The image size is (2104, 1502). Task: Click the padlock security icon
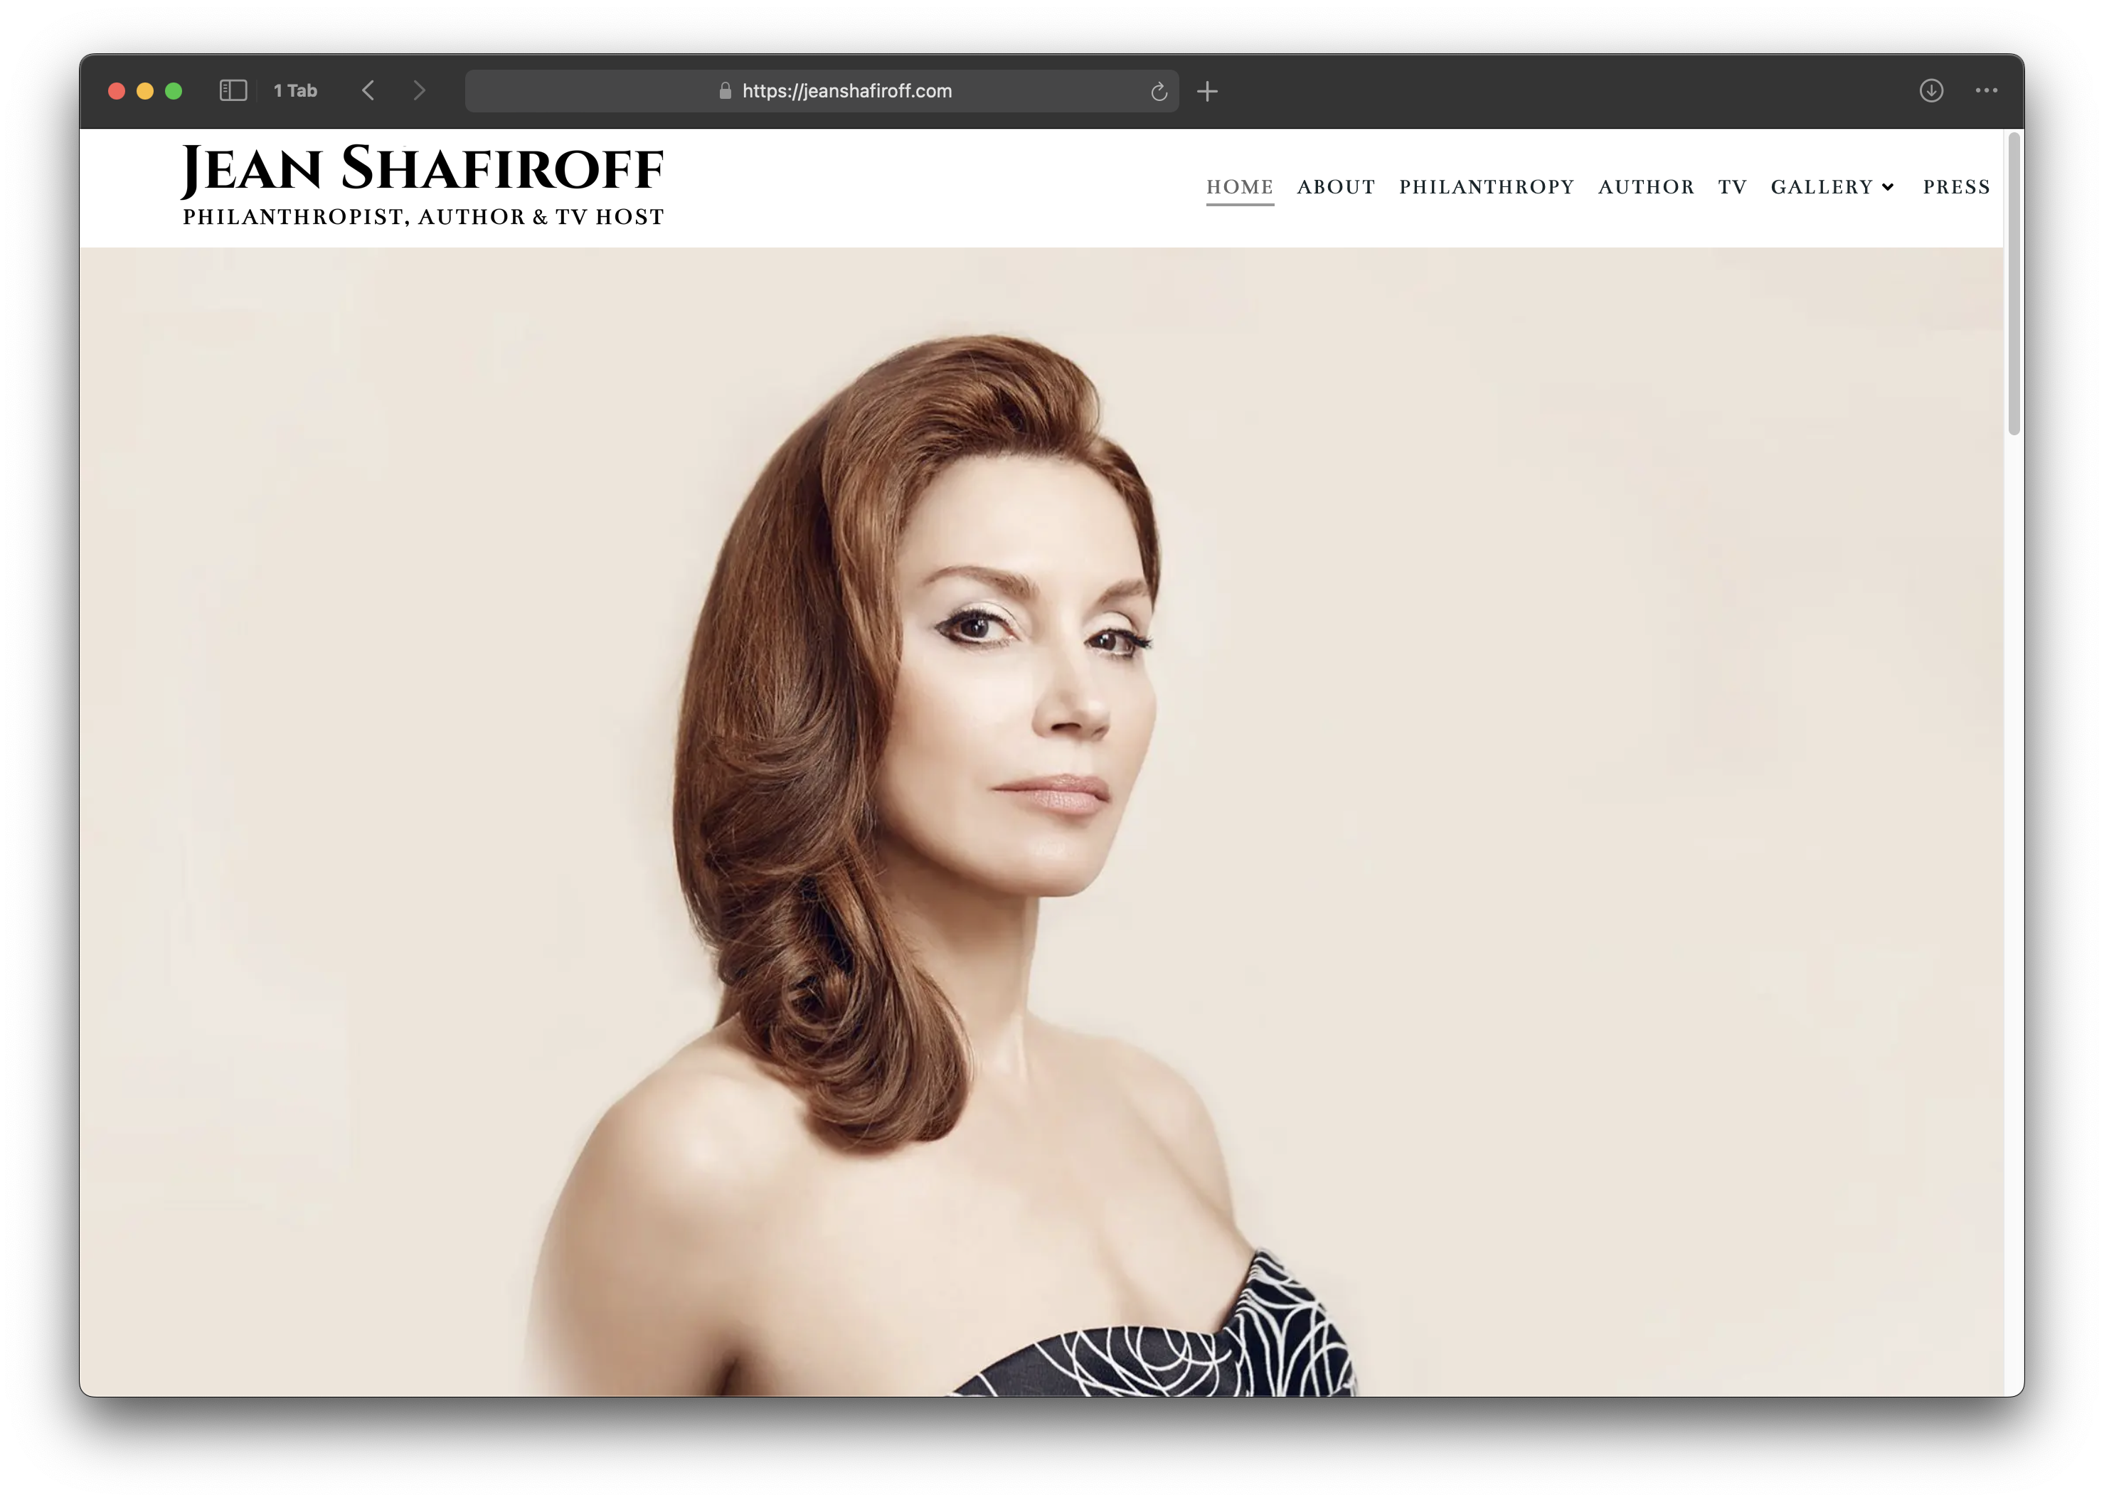(725, 90)
